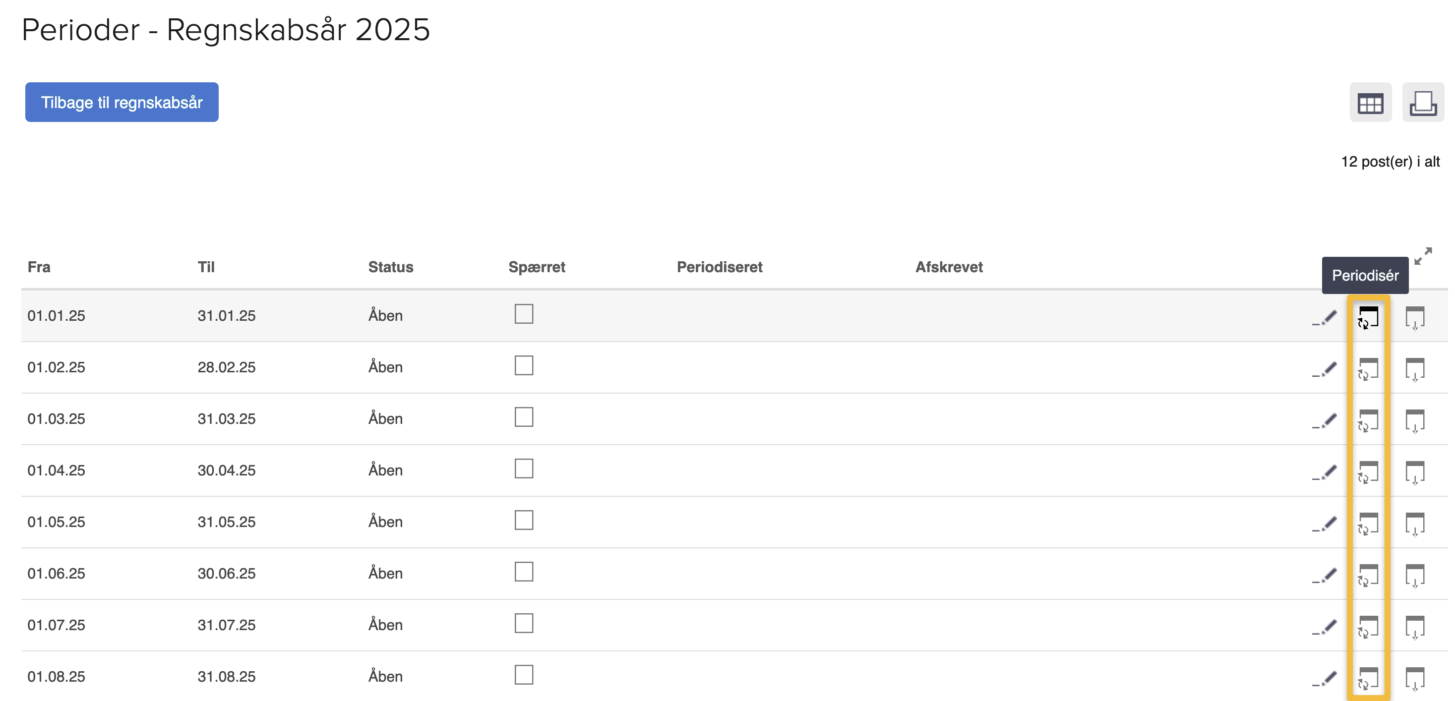Tick Spærret checkbox for 01.08.25 period
Screen dimensions: 1455x701
[x=524, y=674]
